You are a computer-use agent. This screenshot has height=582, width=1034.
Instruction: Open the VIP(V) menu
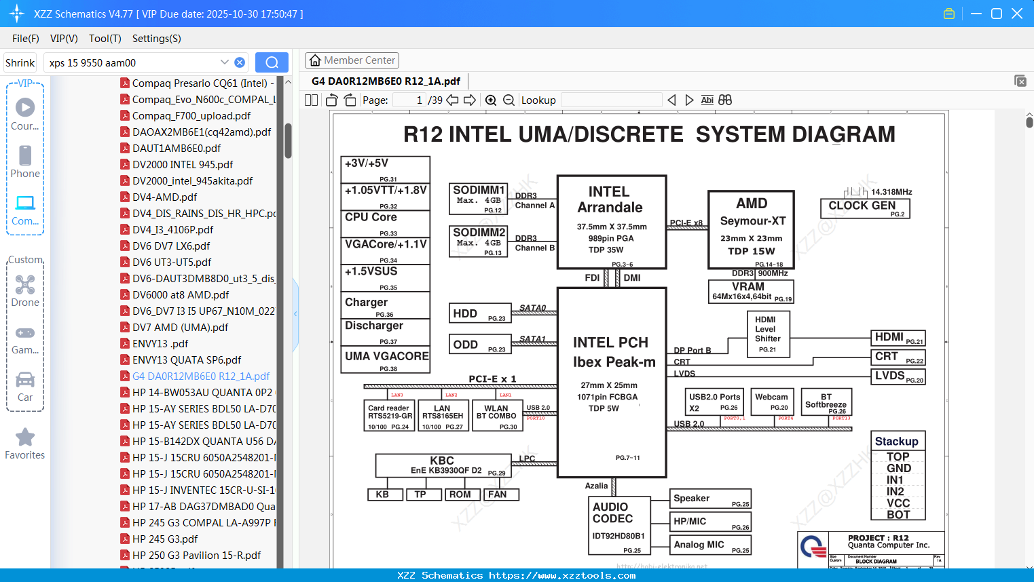(64, 39)
